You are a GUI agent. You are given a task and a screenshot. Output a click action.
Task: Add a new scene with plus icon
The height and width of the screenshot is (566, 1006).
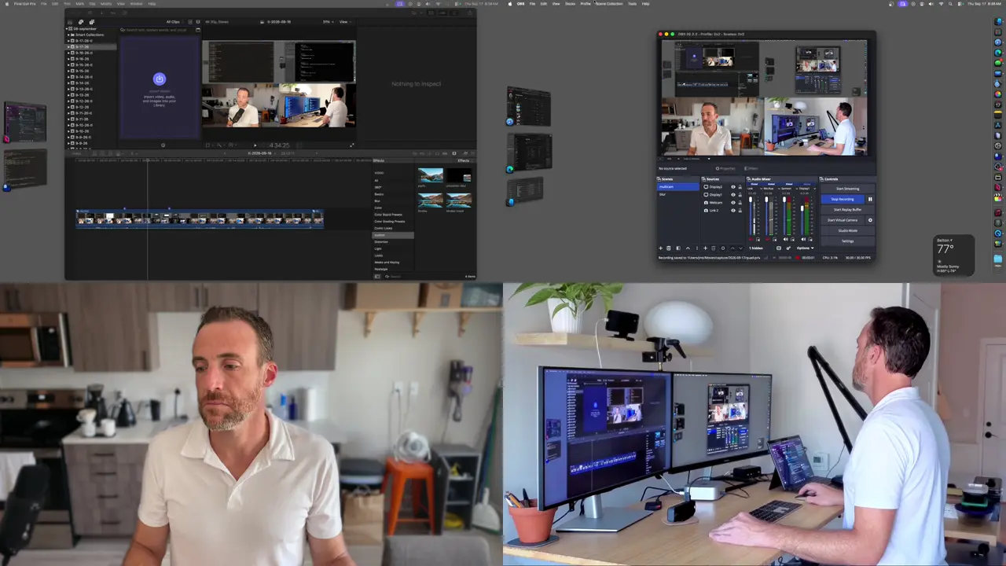[660, 248]
